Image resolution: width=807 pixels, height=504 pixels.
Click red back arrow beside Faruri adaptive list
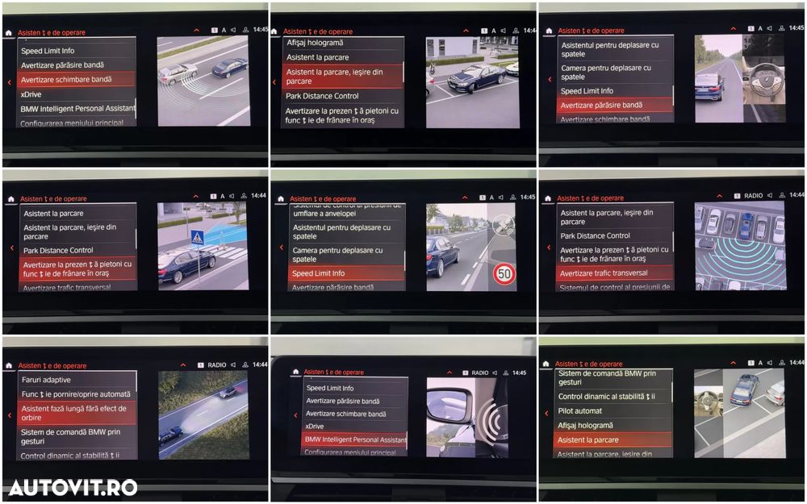(10, 415)
